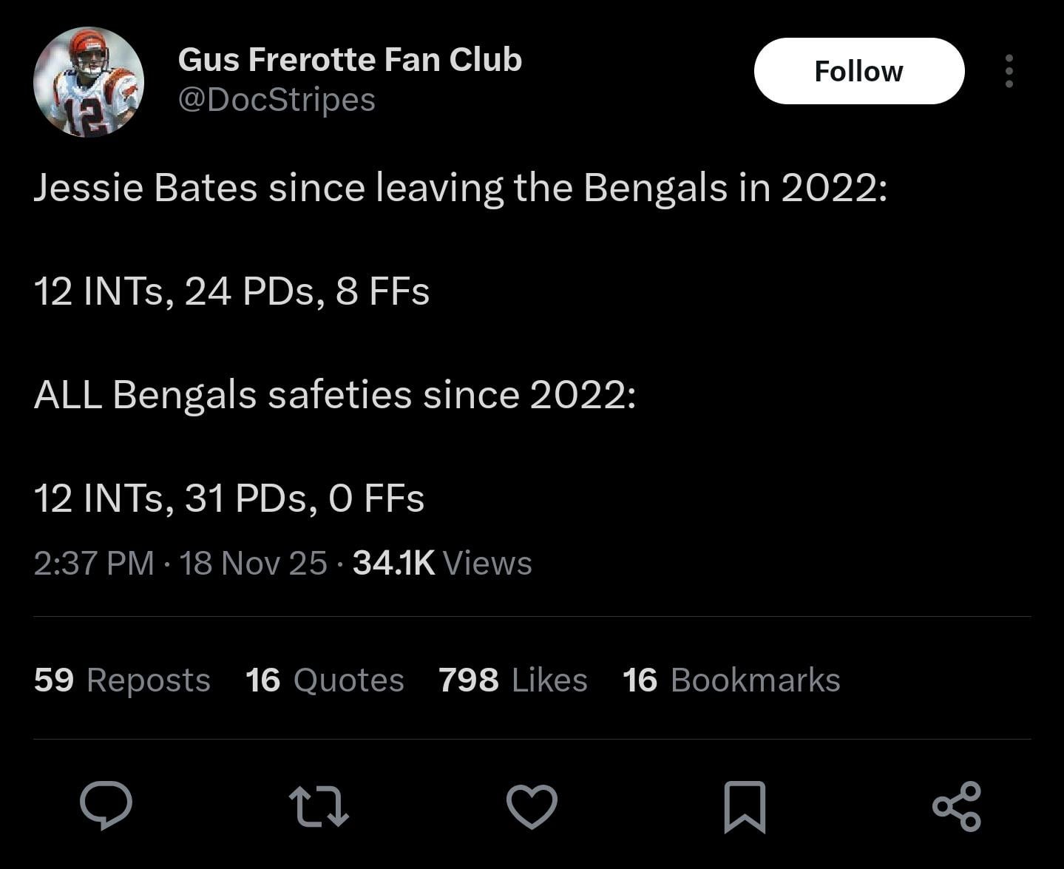
Task: View the 16 Quotes list
Action: click(325, 680)
